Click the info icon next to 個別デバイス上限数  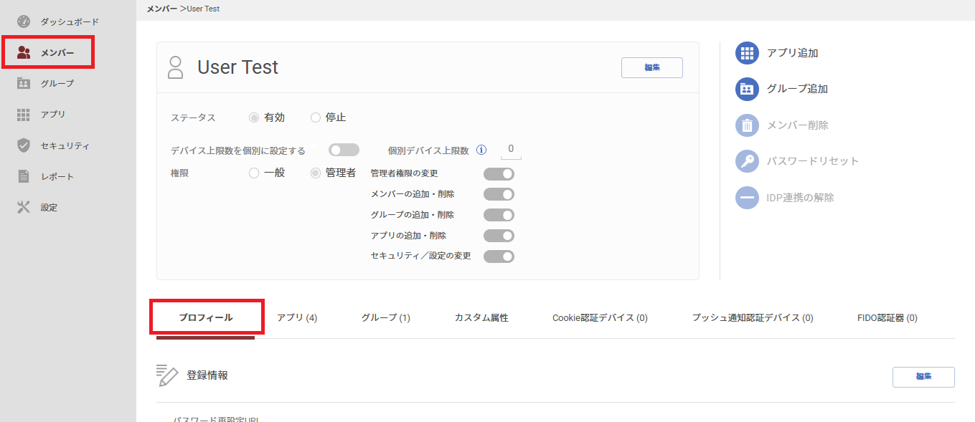click(x=481, y=150)
